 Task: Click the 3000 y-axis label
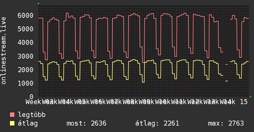26,56
